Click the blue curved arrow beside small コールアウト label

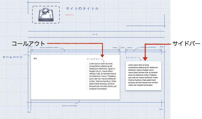(103, 60)
